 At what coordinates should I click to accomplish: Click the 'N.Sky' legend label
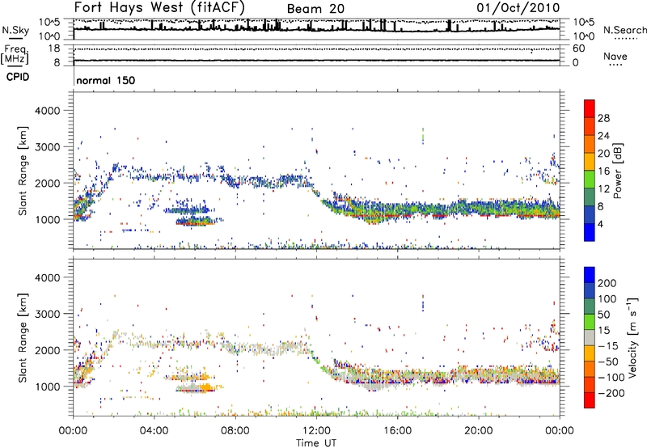15,30
